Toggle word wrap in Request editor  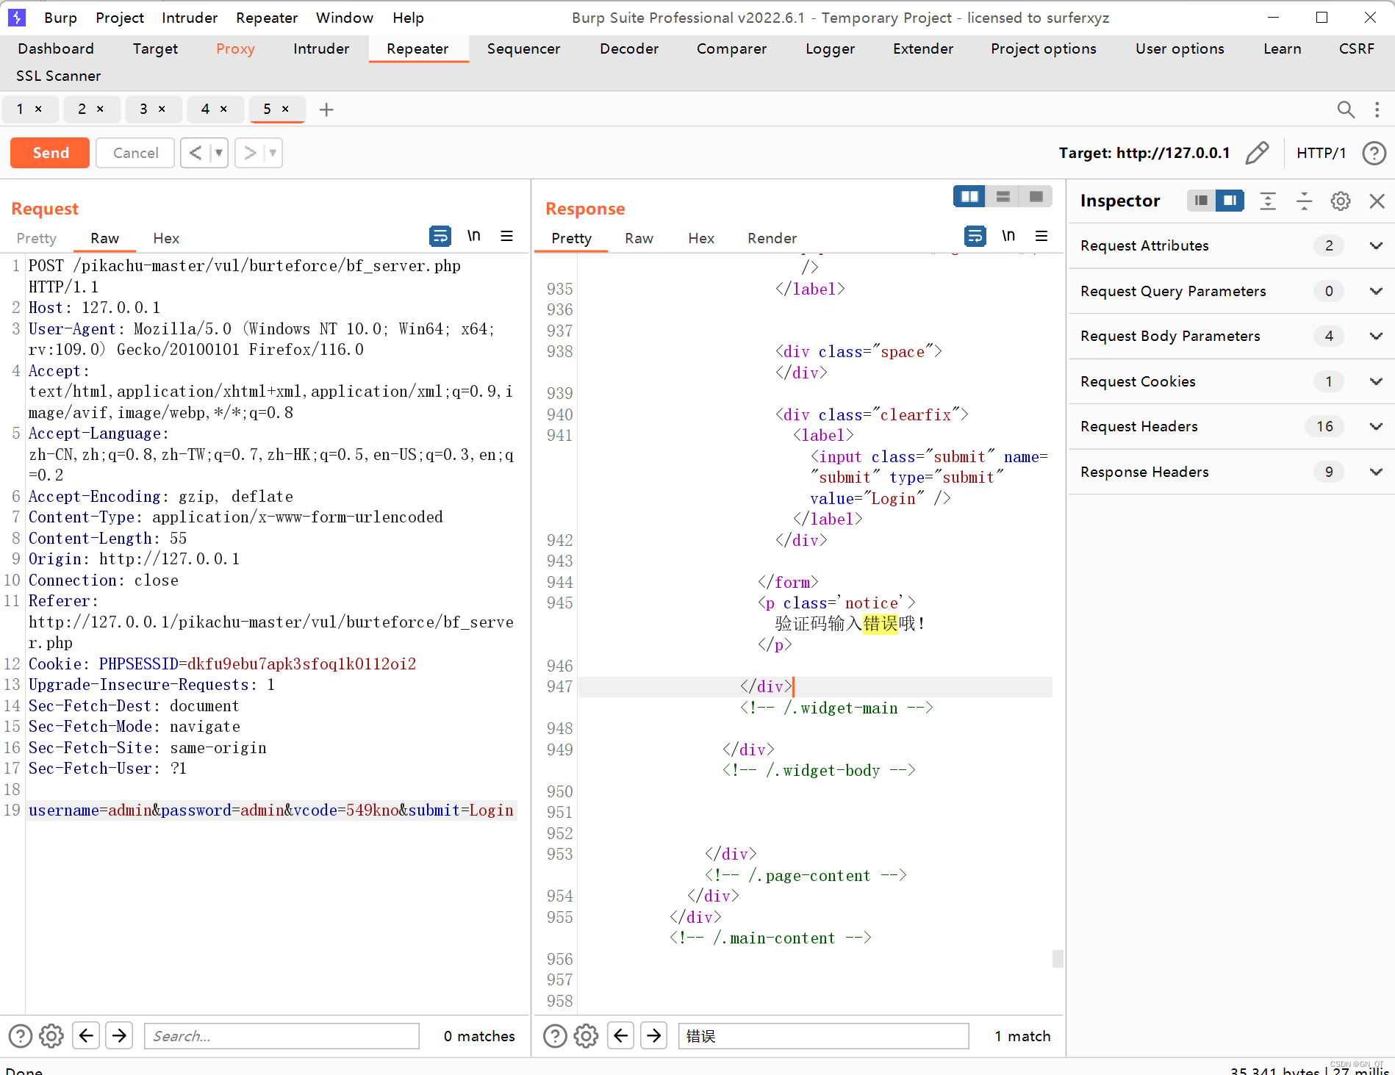point(440,236)
